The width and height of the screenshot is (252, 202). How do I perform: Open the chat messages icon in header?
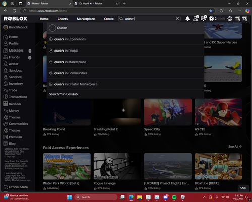[204, 19]
